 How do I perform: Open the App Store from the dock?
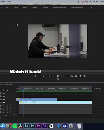coord(3,126)
